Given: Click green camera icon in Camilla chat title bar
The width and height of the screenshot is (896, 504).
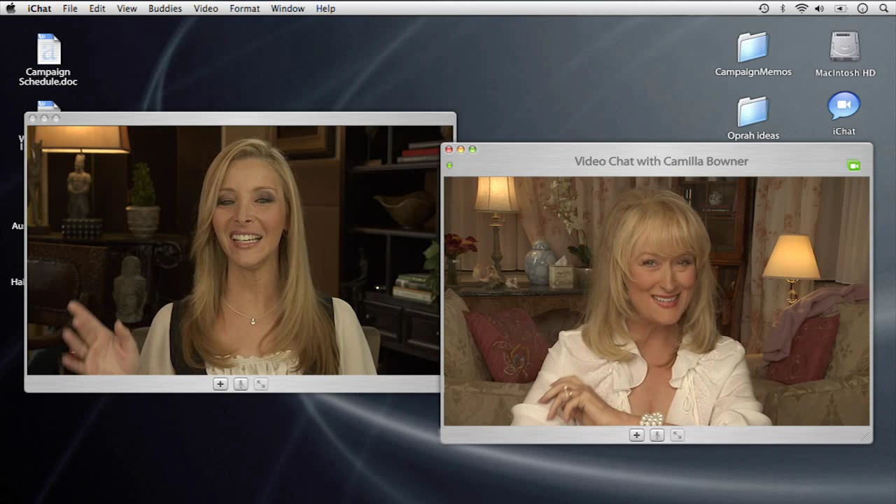Looking at the screenshot, I should (x=853, y=166).
